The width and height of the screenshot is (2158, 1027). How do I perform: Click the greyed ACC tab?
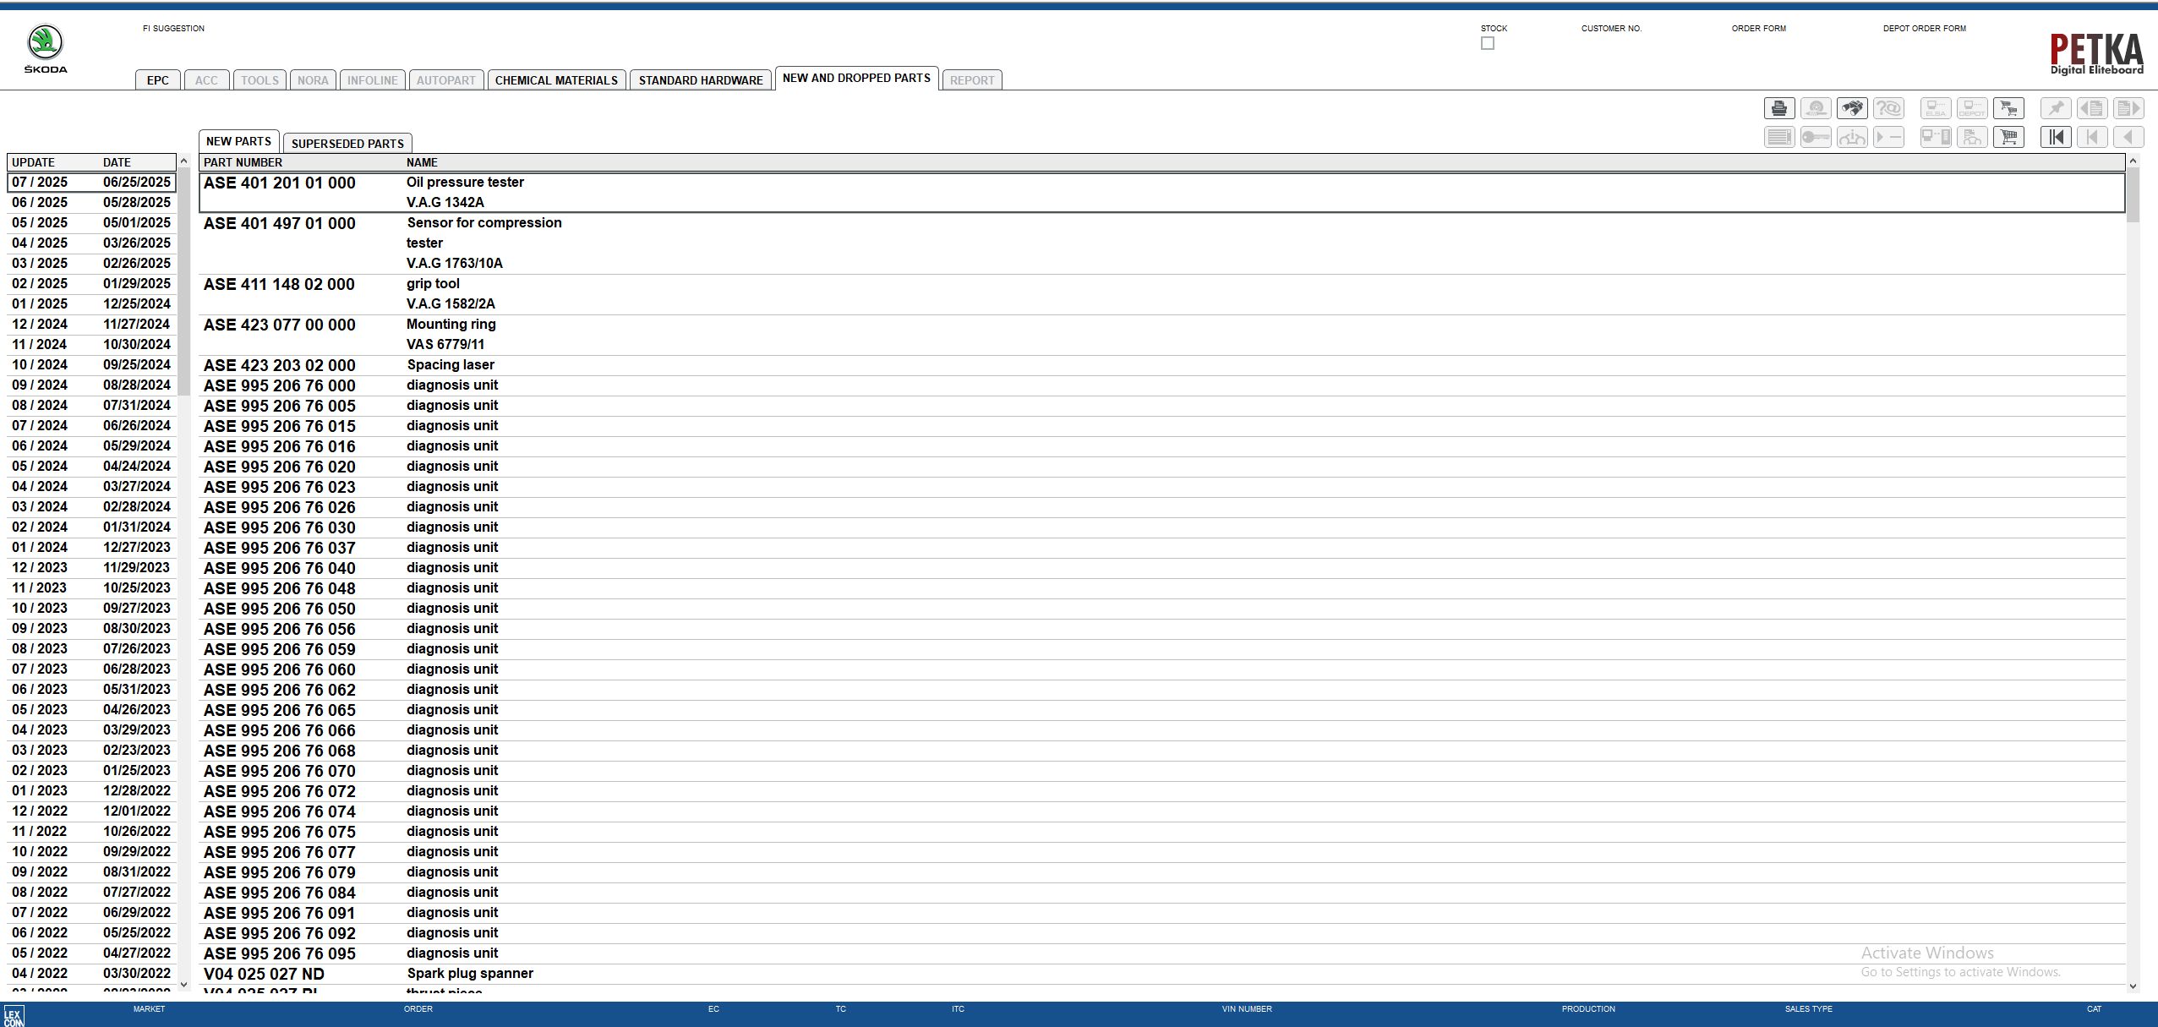pyautogui.click(x=206, y=80)
